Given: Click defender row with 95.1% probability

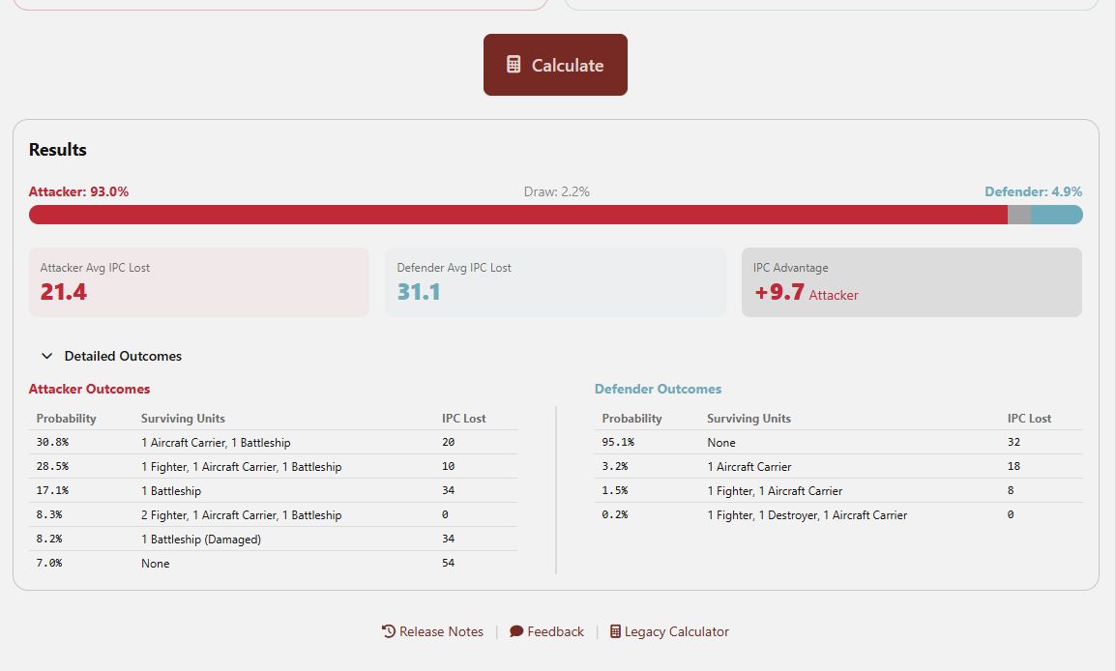Looking at the screenshot, I should coord(838,443).
